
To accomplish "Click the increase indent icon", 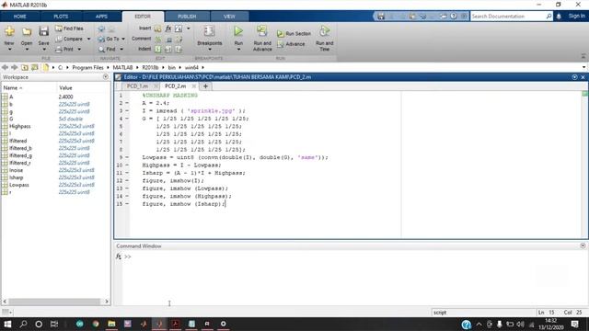I will (x=168, y=49).
